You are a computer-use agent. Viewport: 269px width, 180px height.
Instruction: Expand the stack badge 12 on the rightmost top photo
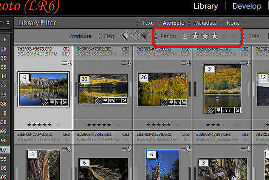click(263, 77)
